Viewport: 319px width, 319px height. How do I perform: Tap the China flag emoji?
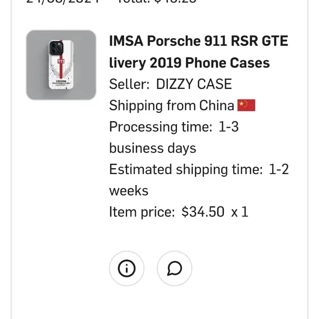click(x=246, y=105)
